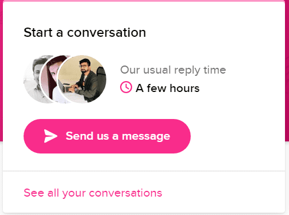Click the light pink top border of card
Viewport: 289px width, 215px height.
(x=144, y=1)
